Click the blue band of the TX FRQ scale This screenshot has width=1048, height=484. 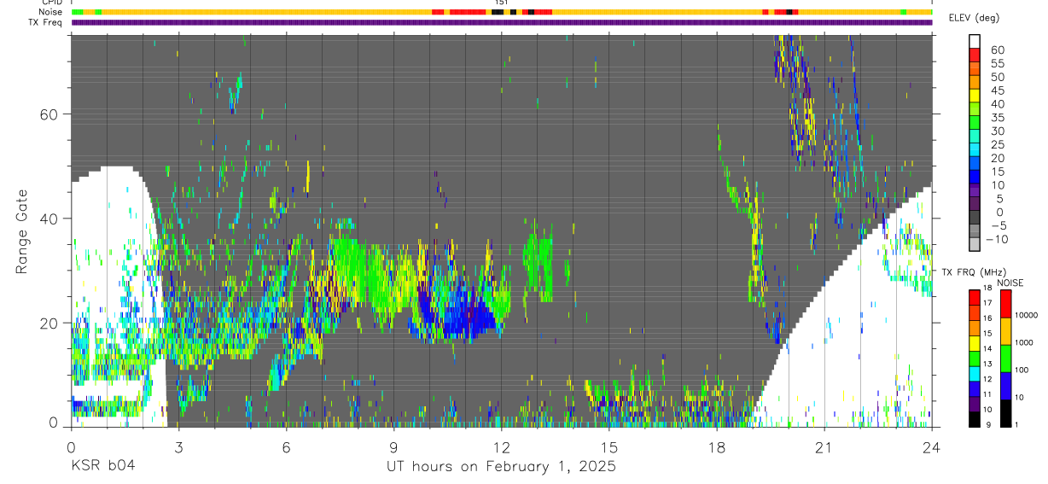click(975, 388)
